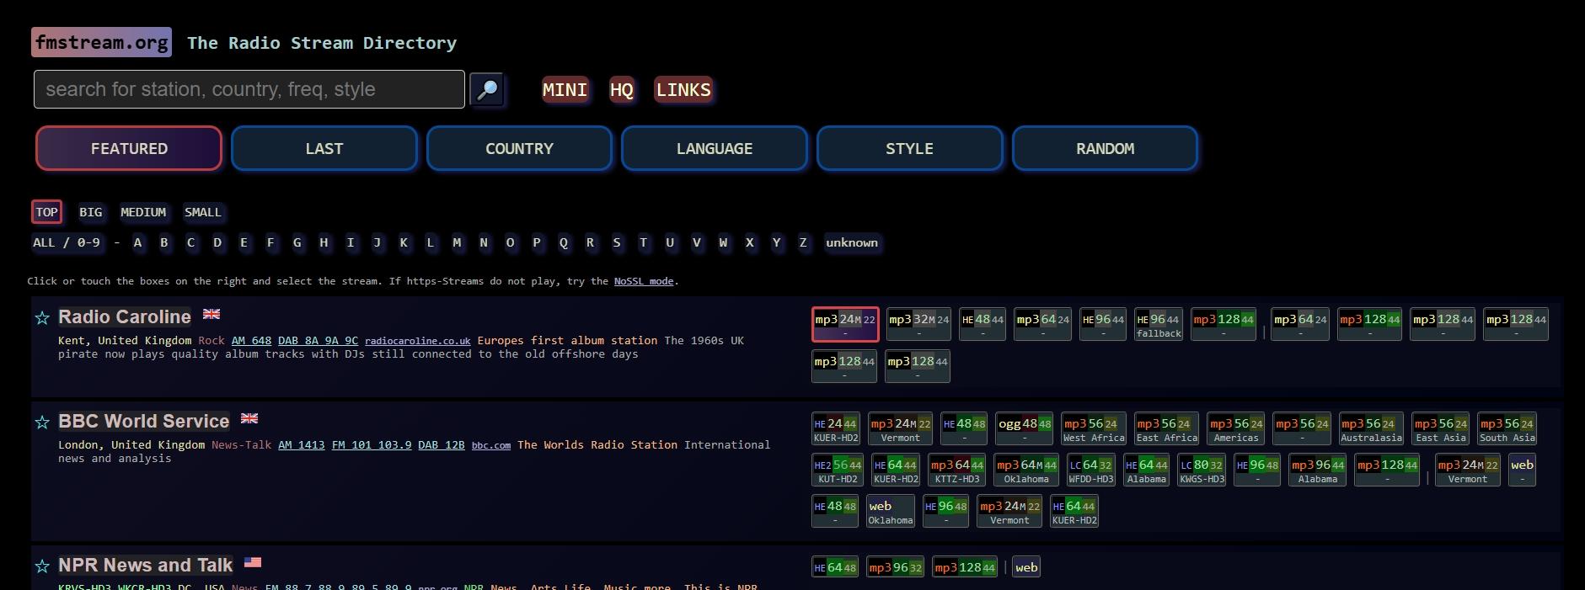Screen dimensions: 1585x590
Task: Play BBC mp3 56 South Asia stream
Action: (x=1507, y=429)
